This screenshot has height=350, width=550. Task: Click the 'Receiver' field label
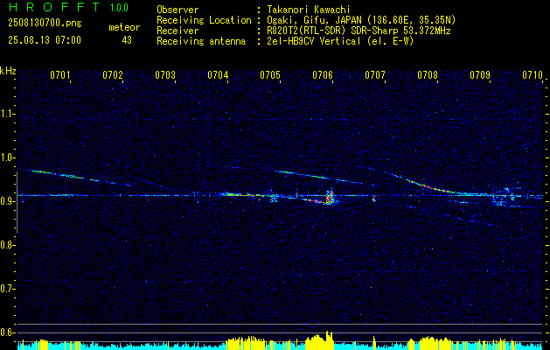pyautogui.click(x=178, y=31)
